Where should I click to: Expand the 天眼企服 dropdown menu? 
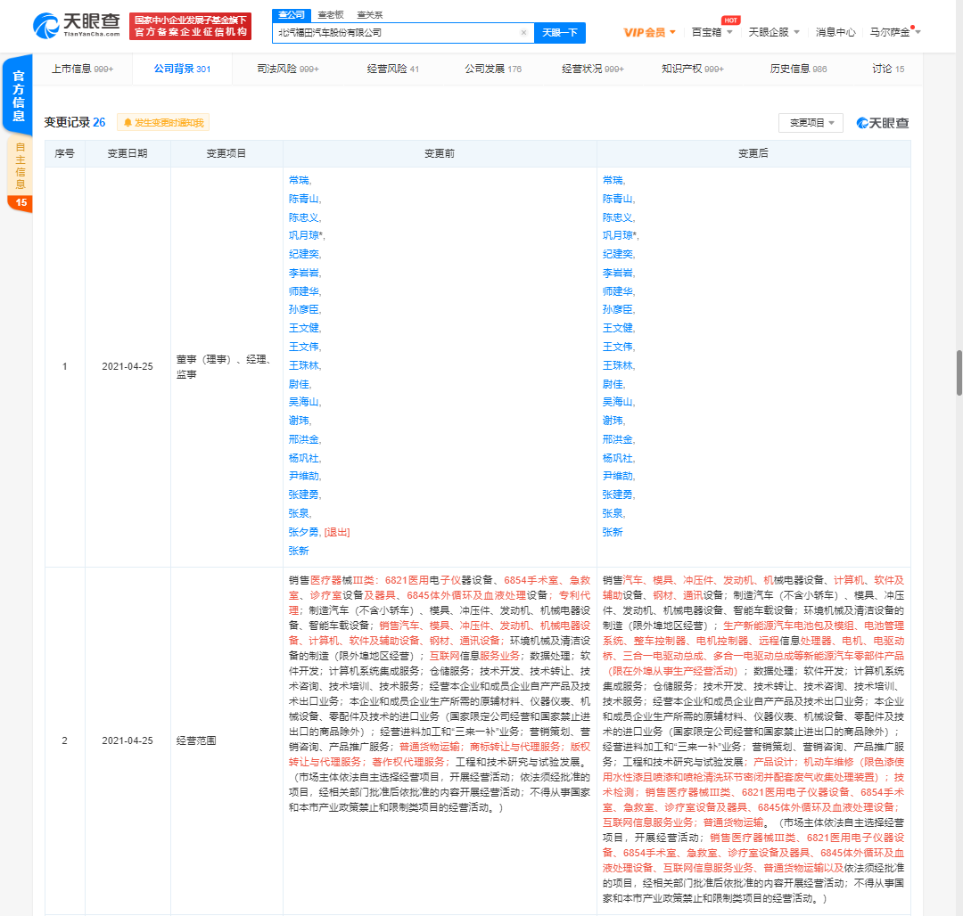[772, 31]
